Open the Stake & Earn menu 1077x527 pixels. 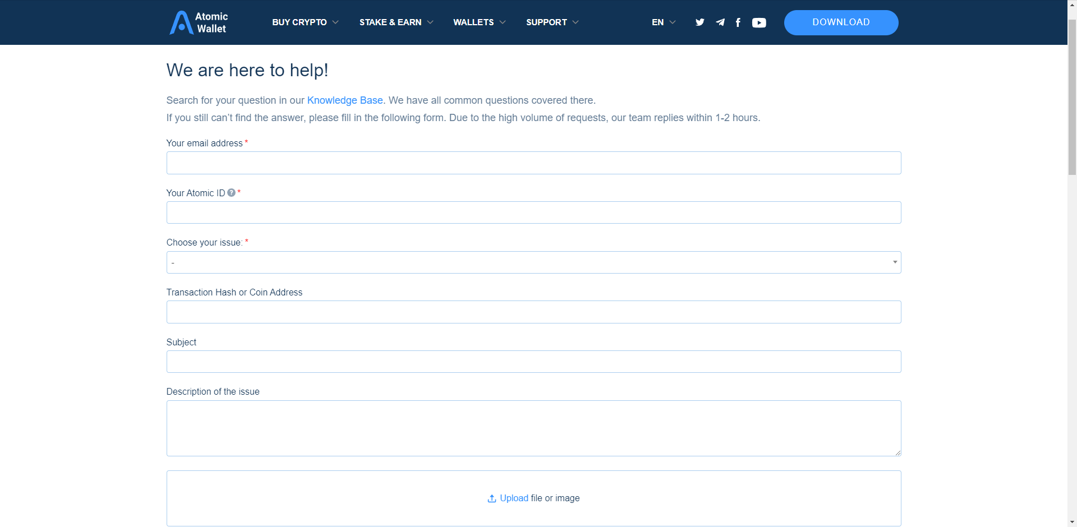point(396,22)
